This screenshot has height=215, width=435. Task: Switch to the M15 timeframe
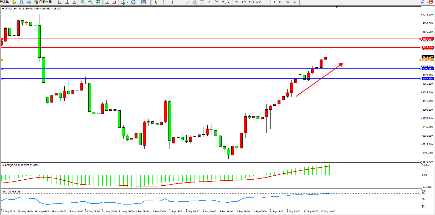pos(251,2)
